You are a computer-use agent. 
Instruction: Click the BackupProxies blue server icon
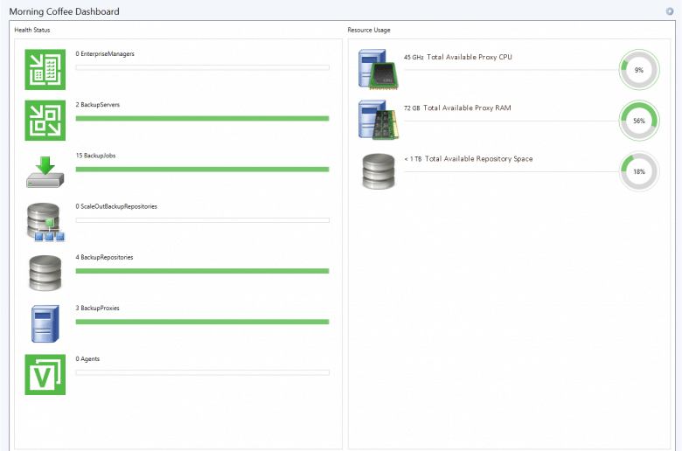tap(45, 323)
